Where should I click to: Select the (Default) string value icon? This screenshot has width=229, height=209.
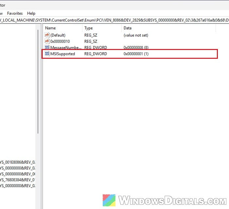coord(47,35)
